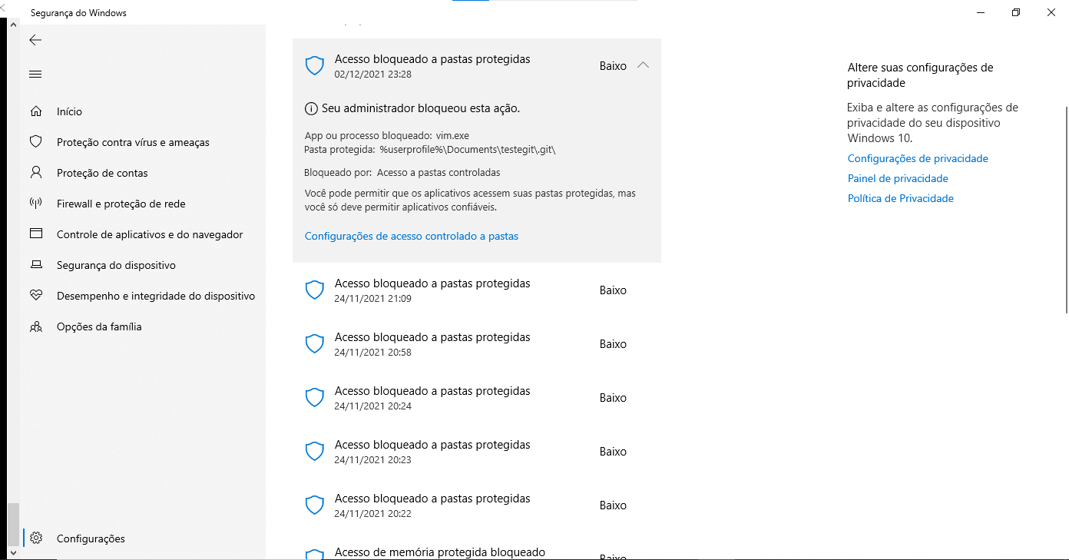Viewport: 1069px width, 560px height.
Task: Click the app and browser control icon
Action: pos(35,234)
